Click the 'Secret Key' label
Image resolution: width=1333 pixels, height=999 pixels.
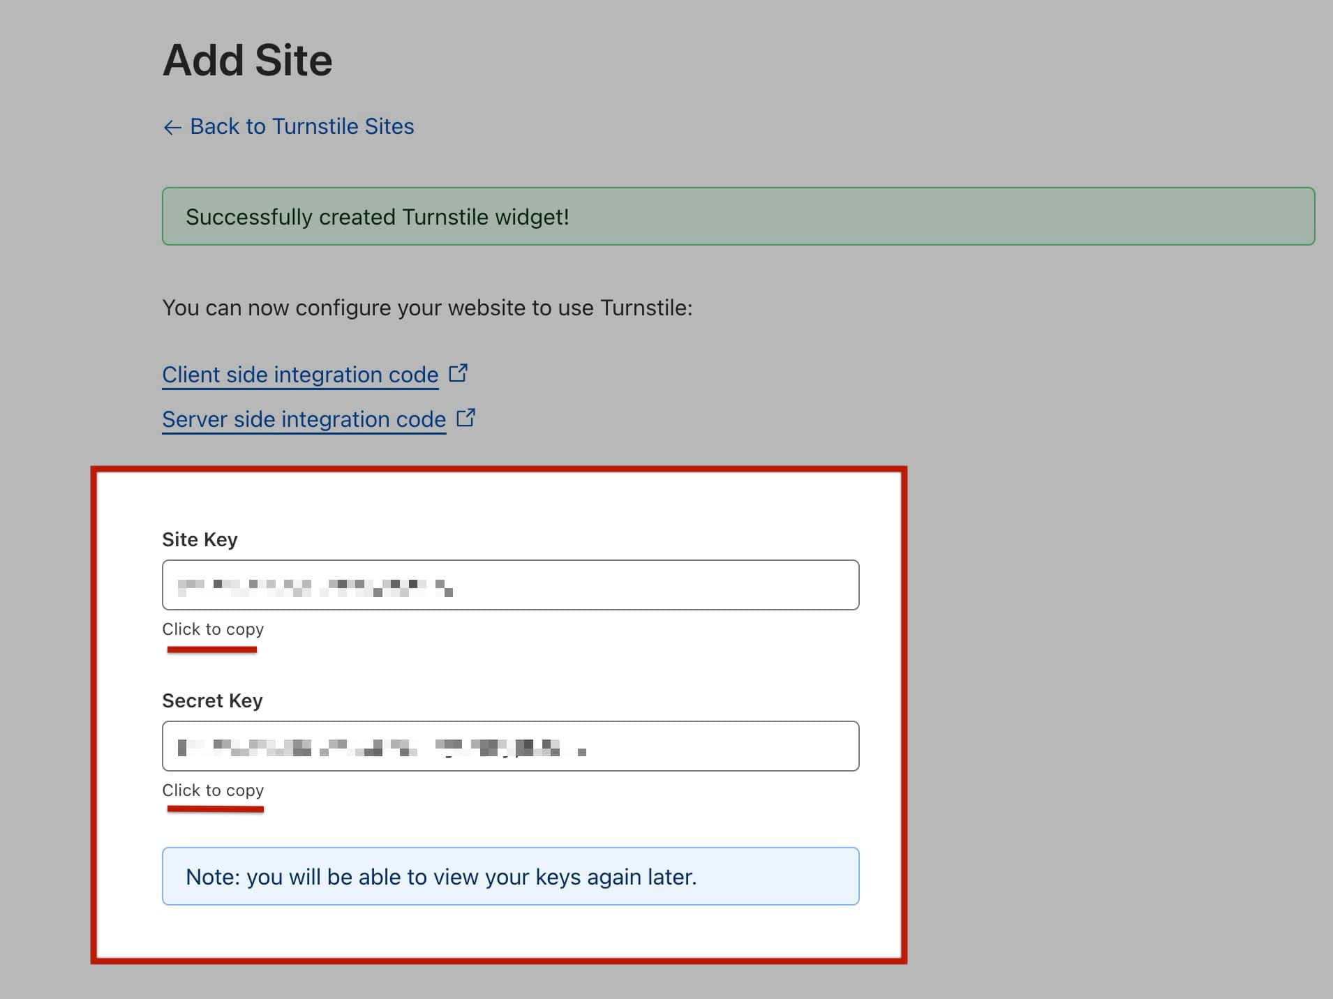(212, 700)
